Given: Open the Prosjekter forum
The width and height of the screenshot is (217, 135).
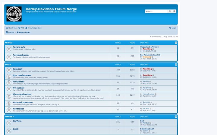Looking at the screenshot, I should tap(19, 82).
